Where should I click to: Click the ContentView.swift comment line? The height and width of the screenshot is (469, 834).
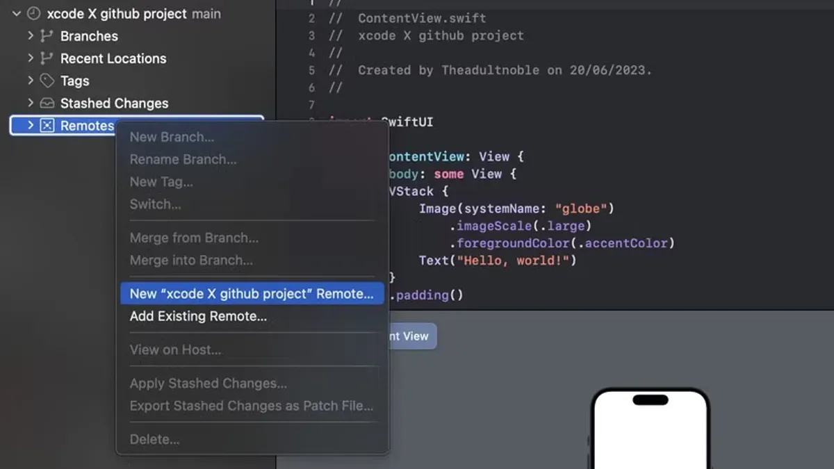pos(408,18)
